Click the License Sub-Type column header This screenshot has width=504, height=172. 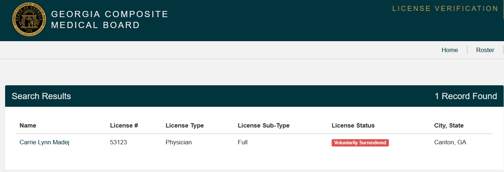[x=263, y=126]
